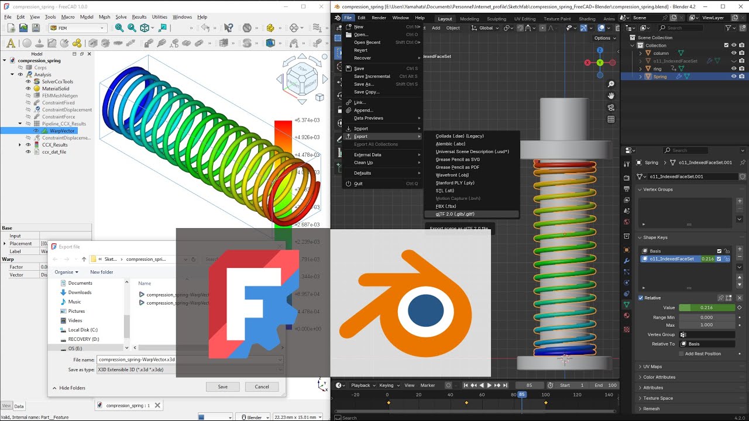Open Modifiers properties tab wrench icon
The height and width of the screenshot is (421, 749).
click(x=627, y=260)
